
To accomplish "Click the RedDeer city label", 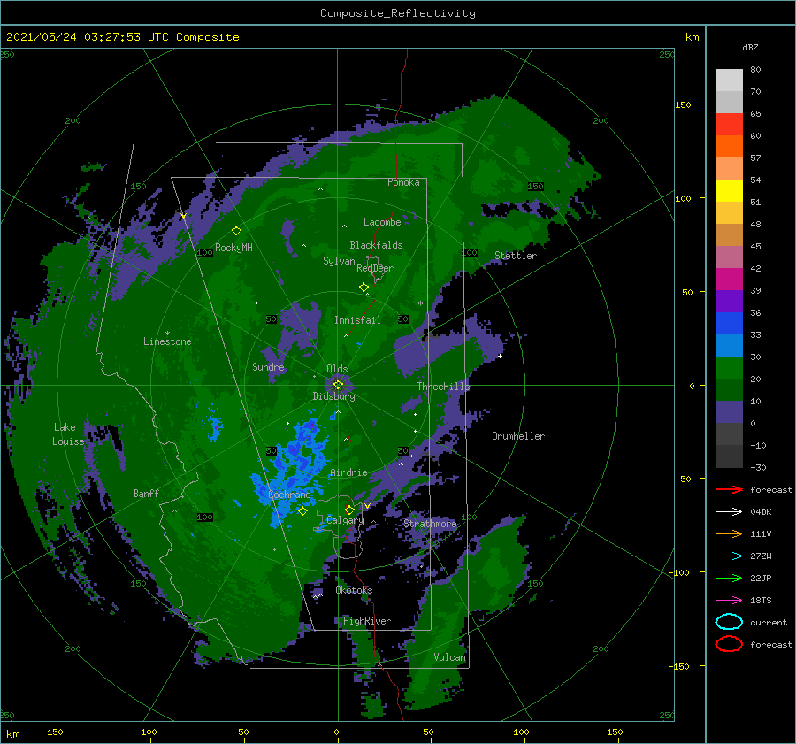I will [x=375, y=268].
